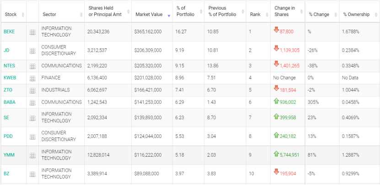
Task: Sort by the % of Portfolio header
Action: 185,11
